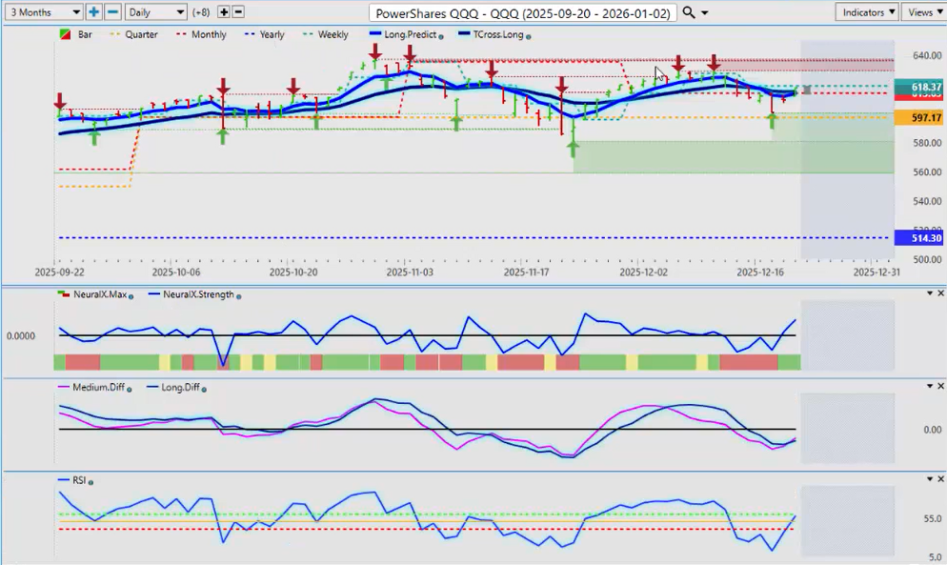Click the blue minus zoom-out button
Screen dimensions: 947x565
click(112, 12)
